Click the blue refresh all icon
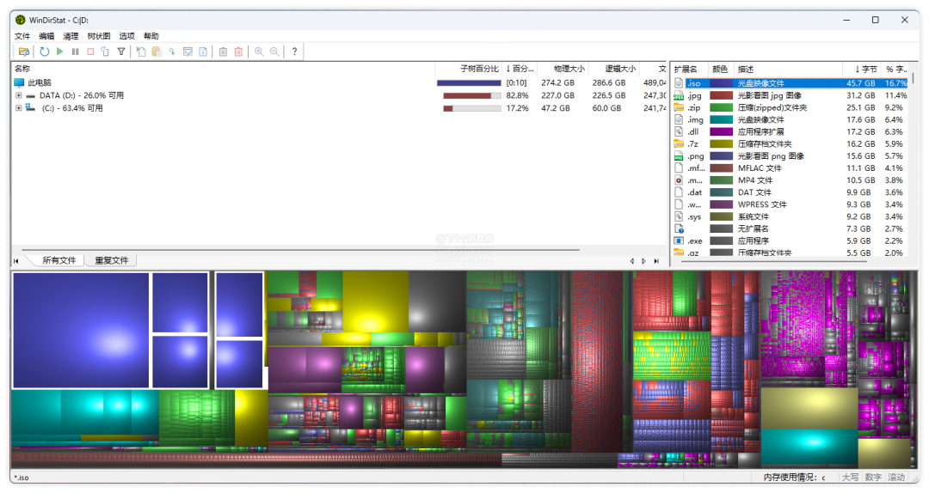This screenshot has height=493, width=929. click(45, 52)
